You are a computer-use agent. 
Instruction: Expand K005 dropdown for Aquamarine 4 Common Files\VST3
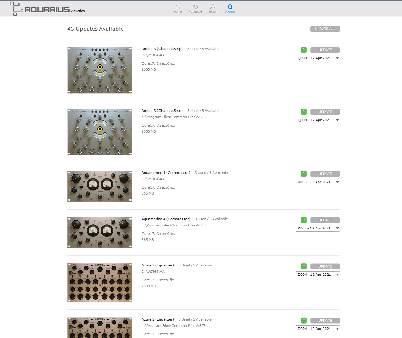coord(318,228)
